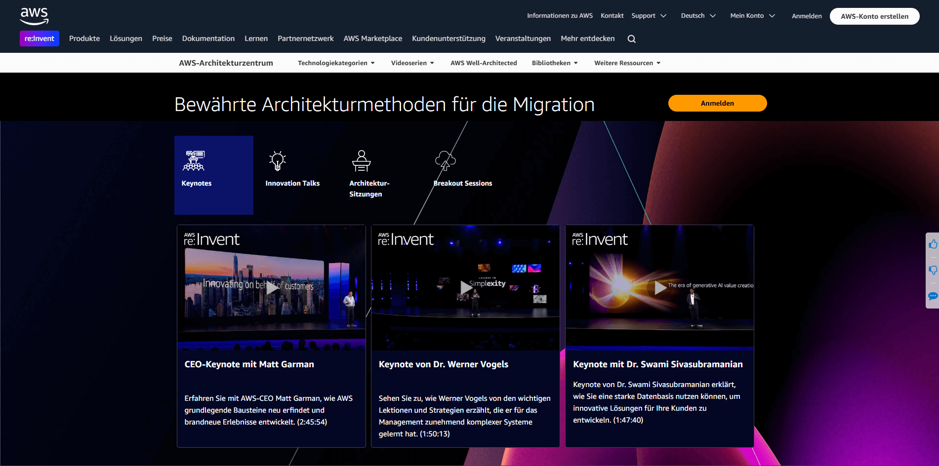Screen dimensions: 939x466
Task: Expand the Mein Konto menu
Action: coord(752,16)
